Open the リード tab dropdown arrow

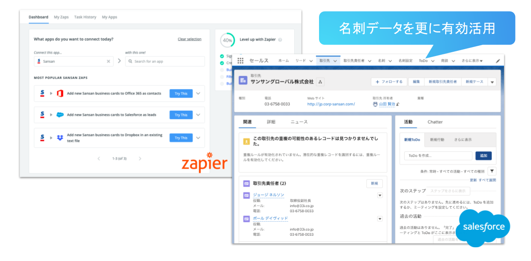(311, 61)
